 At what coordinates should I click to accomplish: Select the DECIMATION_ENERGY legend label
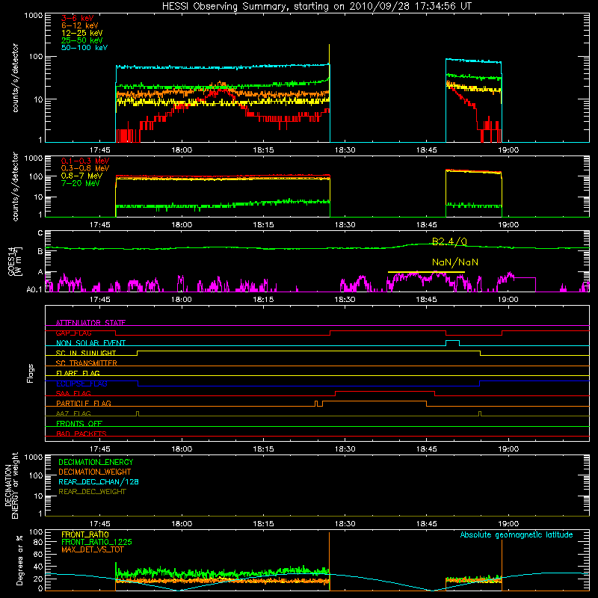click(x=96, y=462)
